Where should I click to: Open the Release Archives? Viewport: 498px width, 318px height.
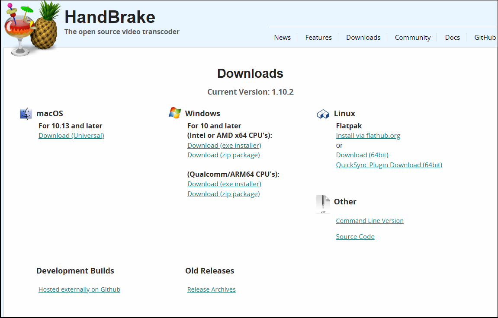click(211, 289)
